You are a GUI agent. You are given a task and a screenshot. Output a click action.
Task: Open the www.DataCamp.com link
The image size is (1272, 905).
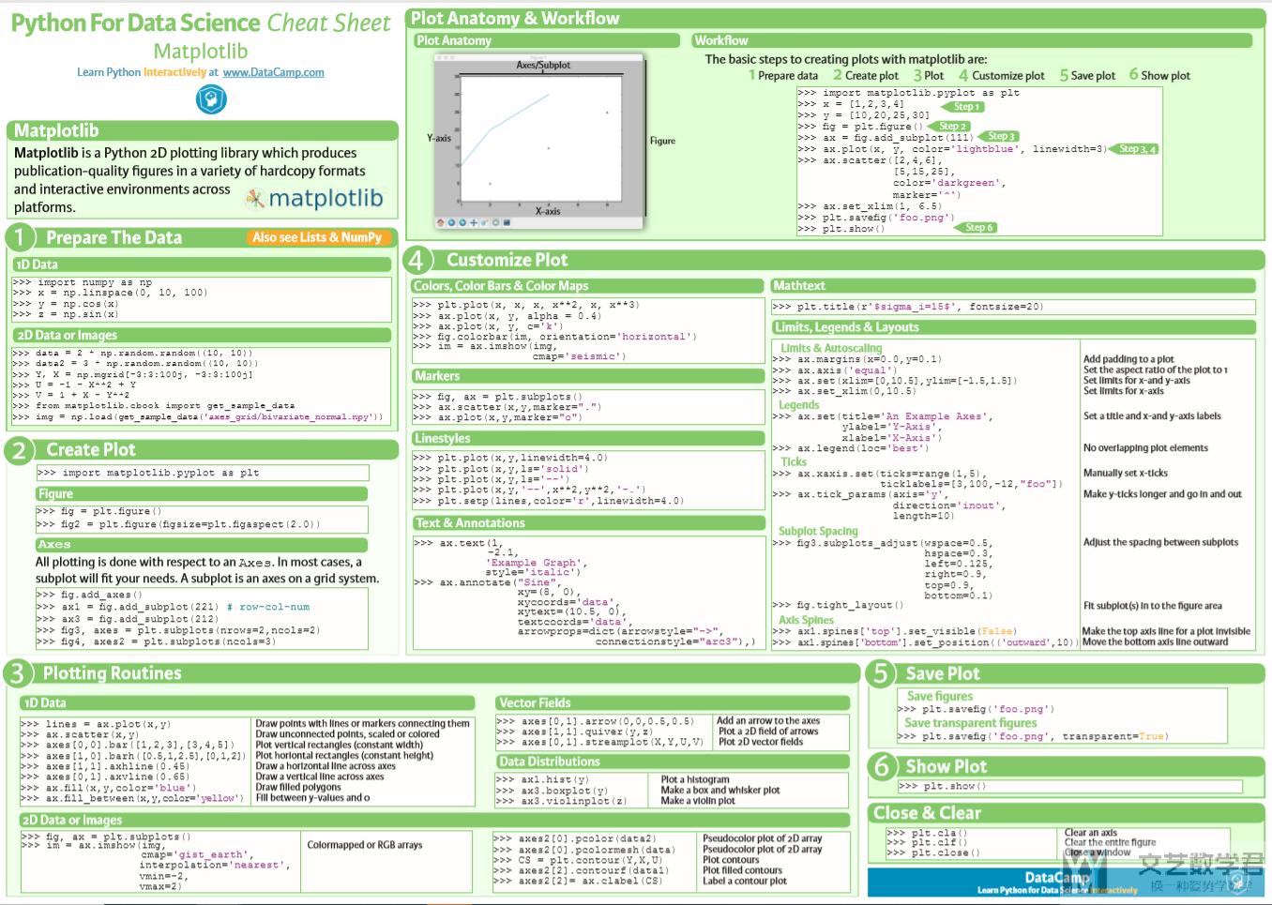click(274, 72)
